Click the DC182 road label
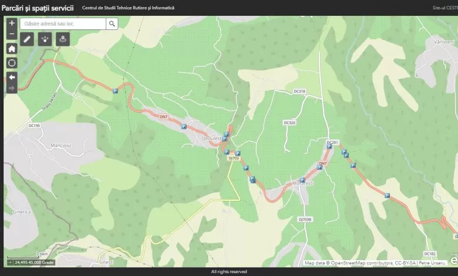The height and width of the screenshot is (276, 458). tap(430, 254)
